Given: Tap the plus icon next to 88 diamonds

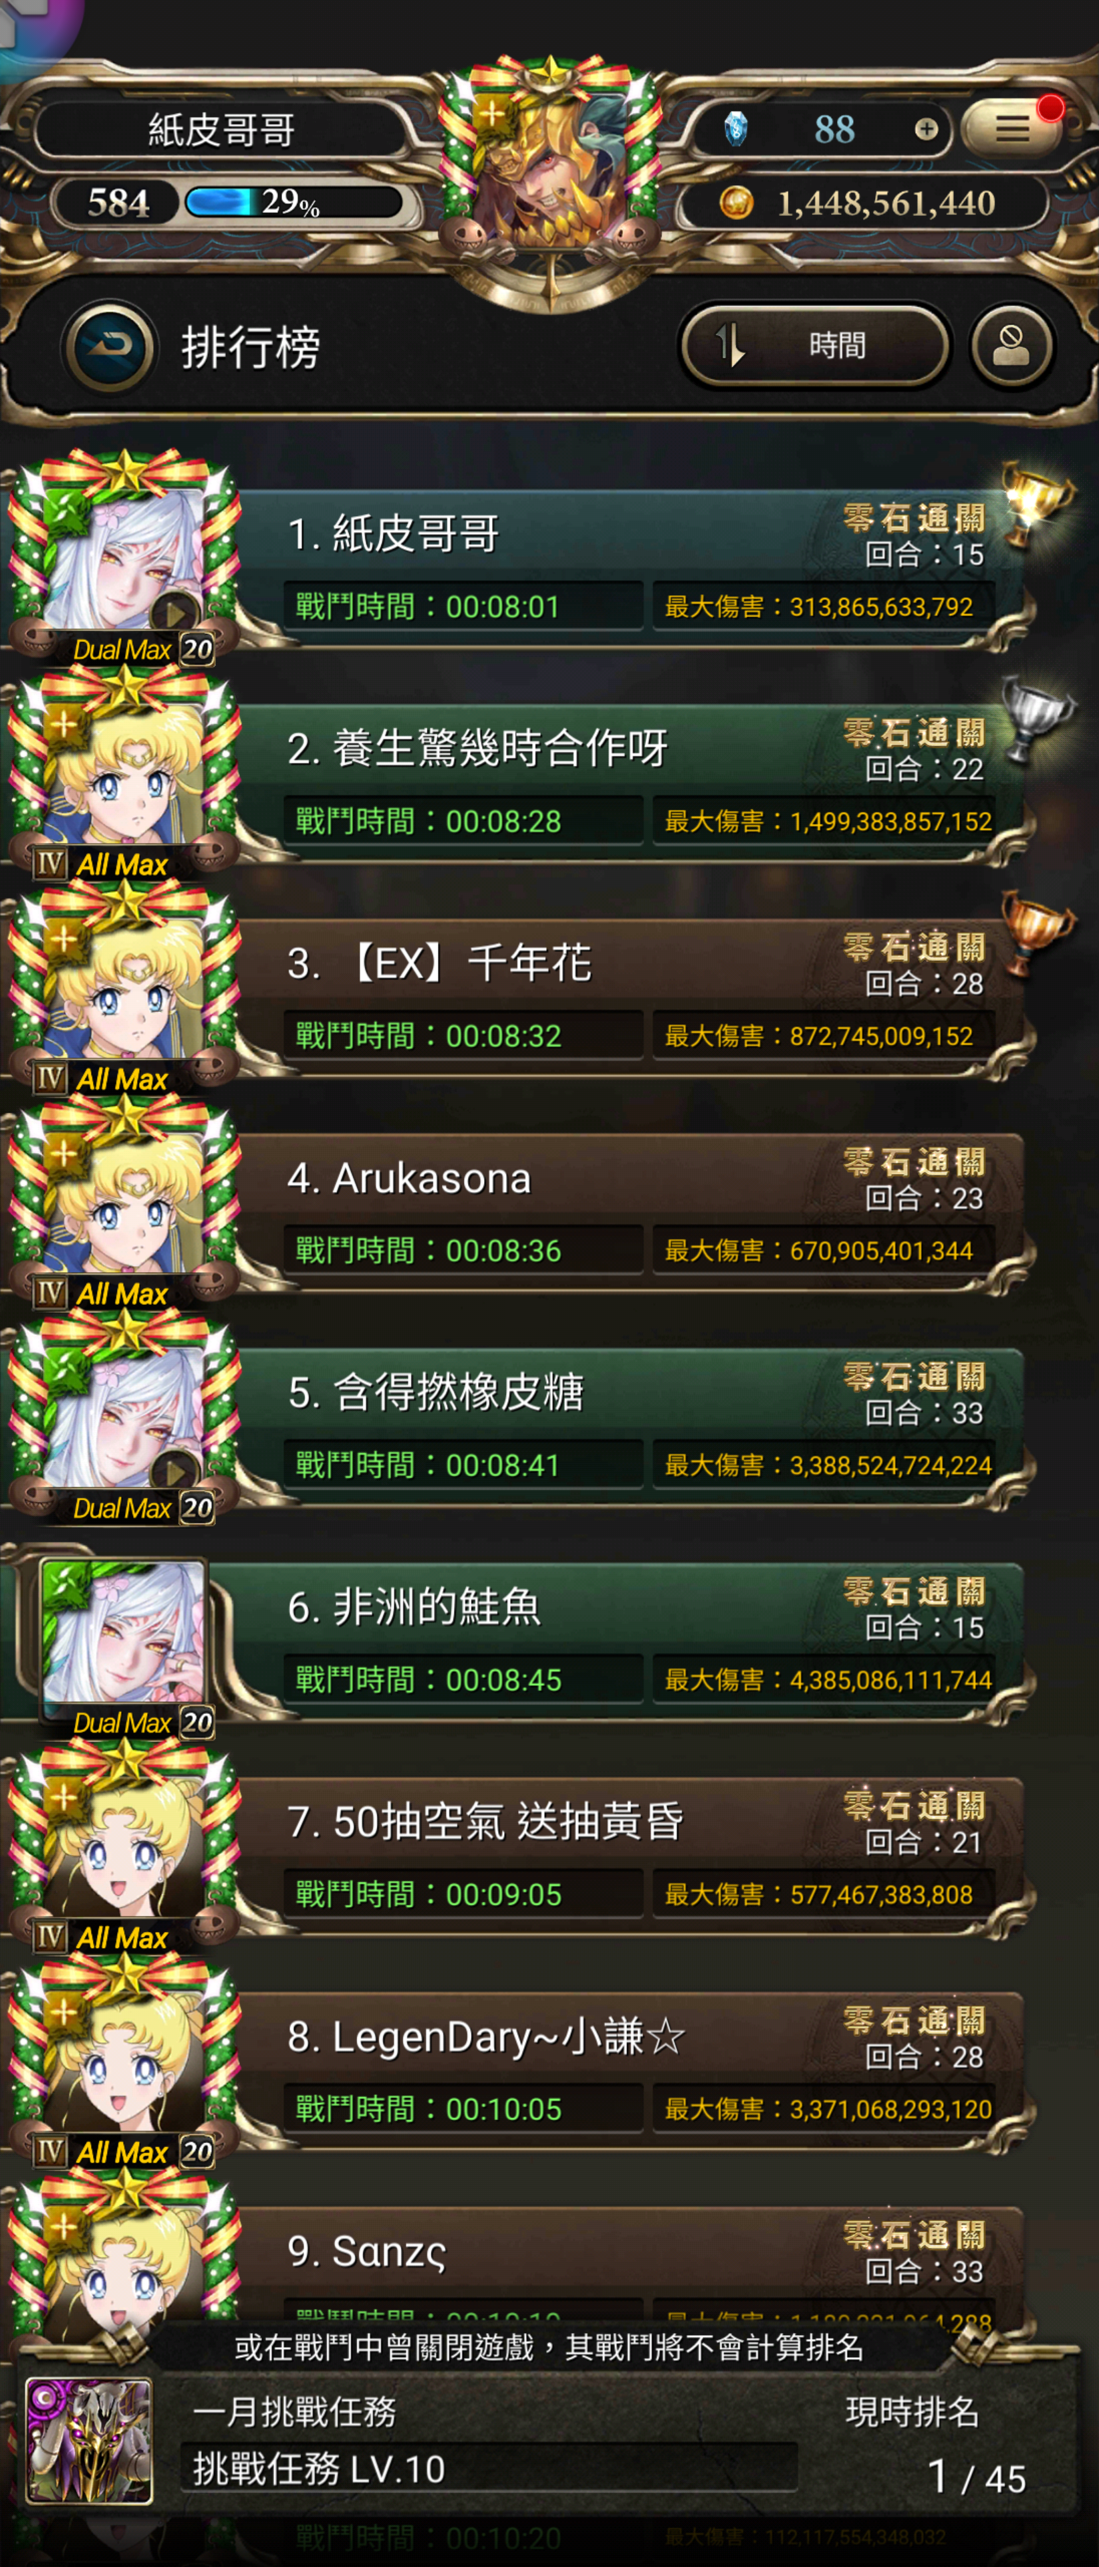Looking at the screenshot, I should [x=926, y=130].
